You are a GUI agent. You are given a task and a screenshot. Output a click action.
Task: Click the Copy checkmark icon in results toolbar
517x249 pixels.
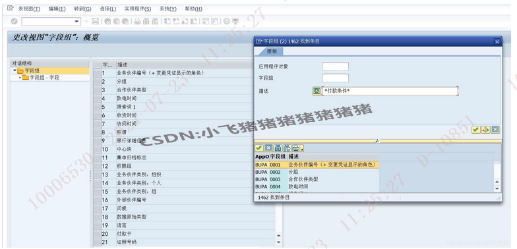coord(259,148)
